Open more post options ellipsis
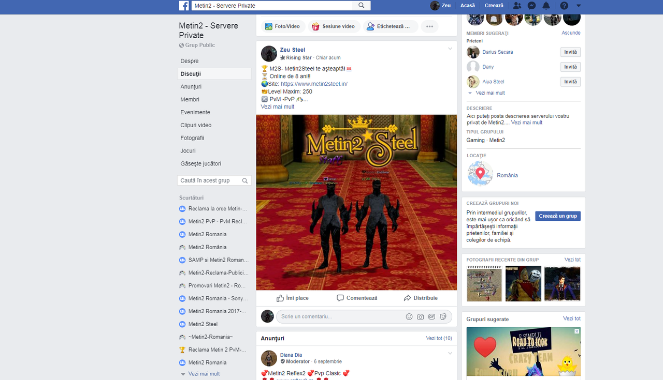 [429, 26]
